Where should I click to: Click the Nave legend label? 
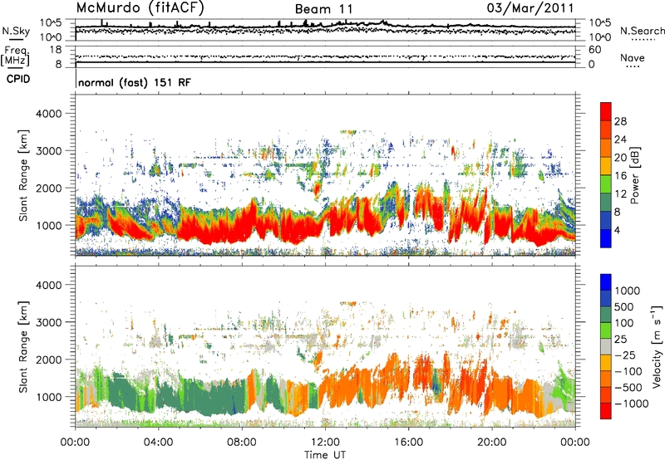633,58
